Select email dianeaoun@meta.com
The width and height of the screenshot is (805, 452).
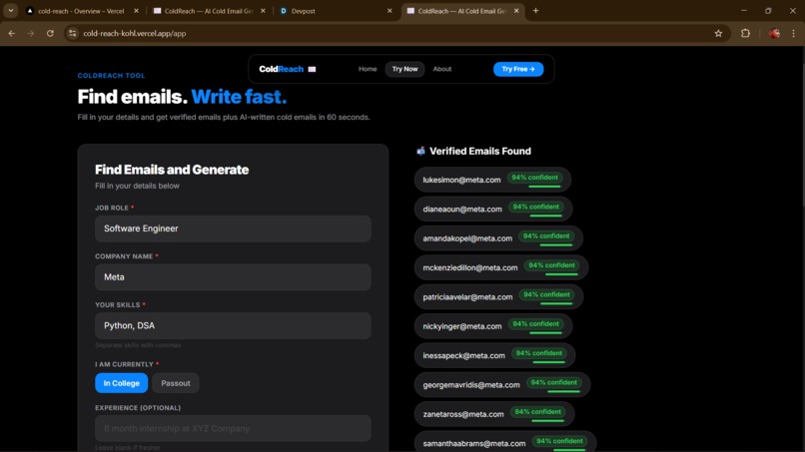point(462,210)
